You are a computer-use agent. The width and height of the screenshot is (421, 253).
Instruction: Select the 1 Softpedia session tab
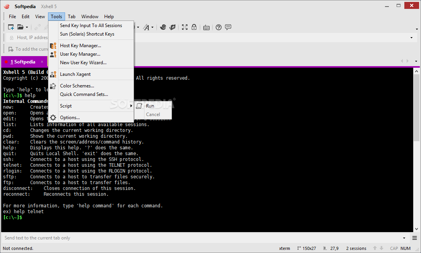point(24,62)
